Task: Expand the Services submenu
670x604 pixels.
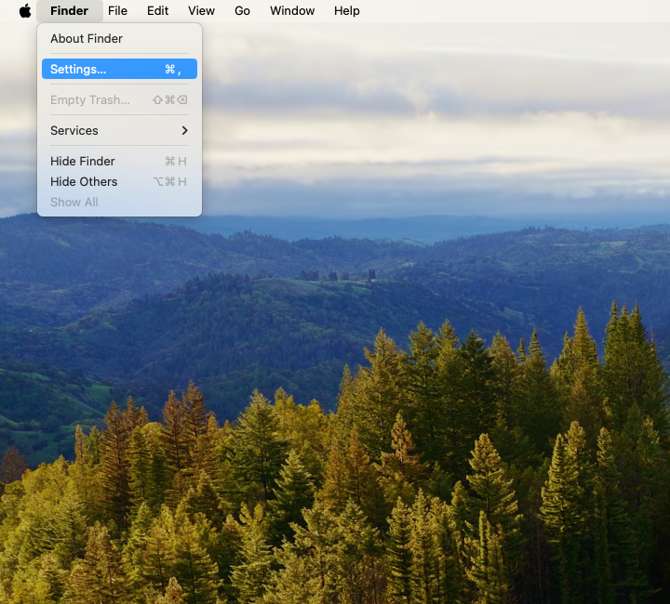Action: tap(74, 130)
